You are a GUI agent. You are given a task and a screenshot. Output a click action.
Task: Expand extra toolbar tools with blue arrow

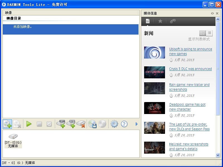click(x=136, y=124)
